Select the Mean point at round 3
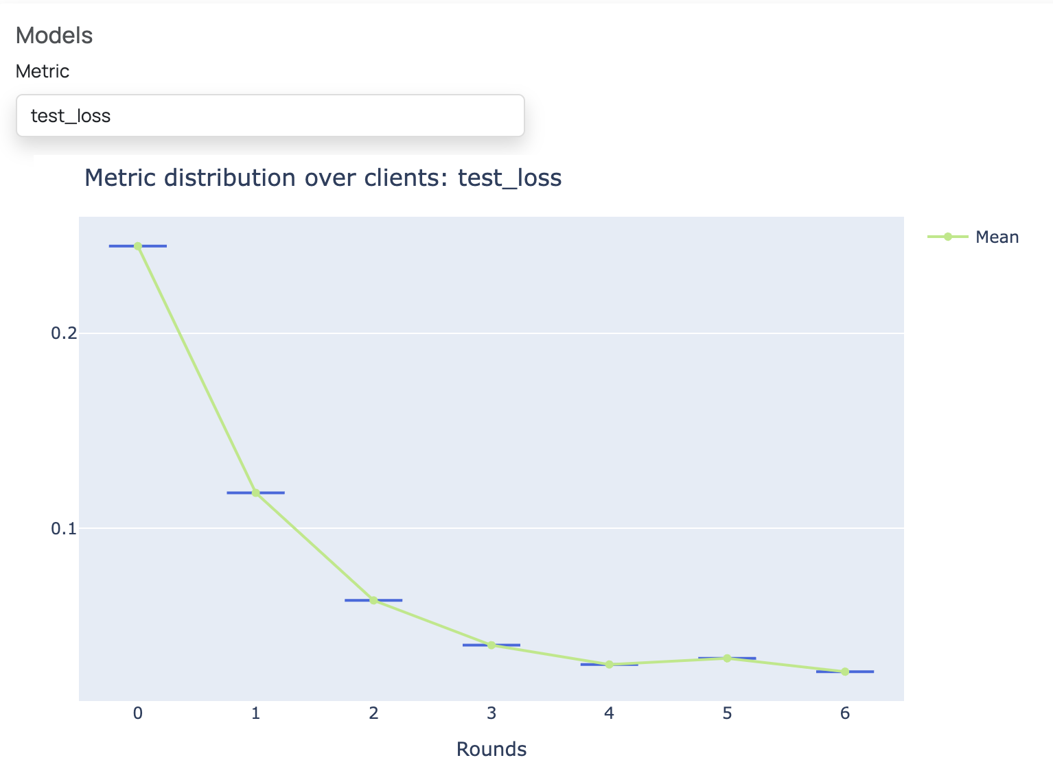This screenshot has height=771, width=1053. pyautogui.click(x=491, y=645)
